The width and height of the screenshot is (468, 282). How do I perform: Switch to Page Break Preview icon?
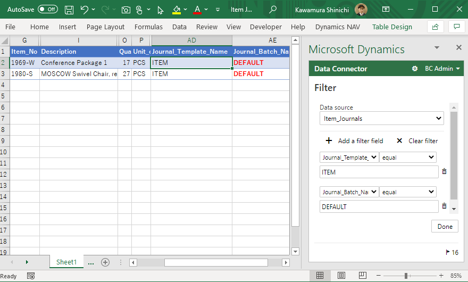(363, 276)
